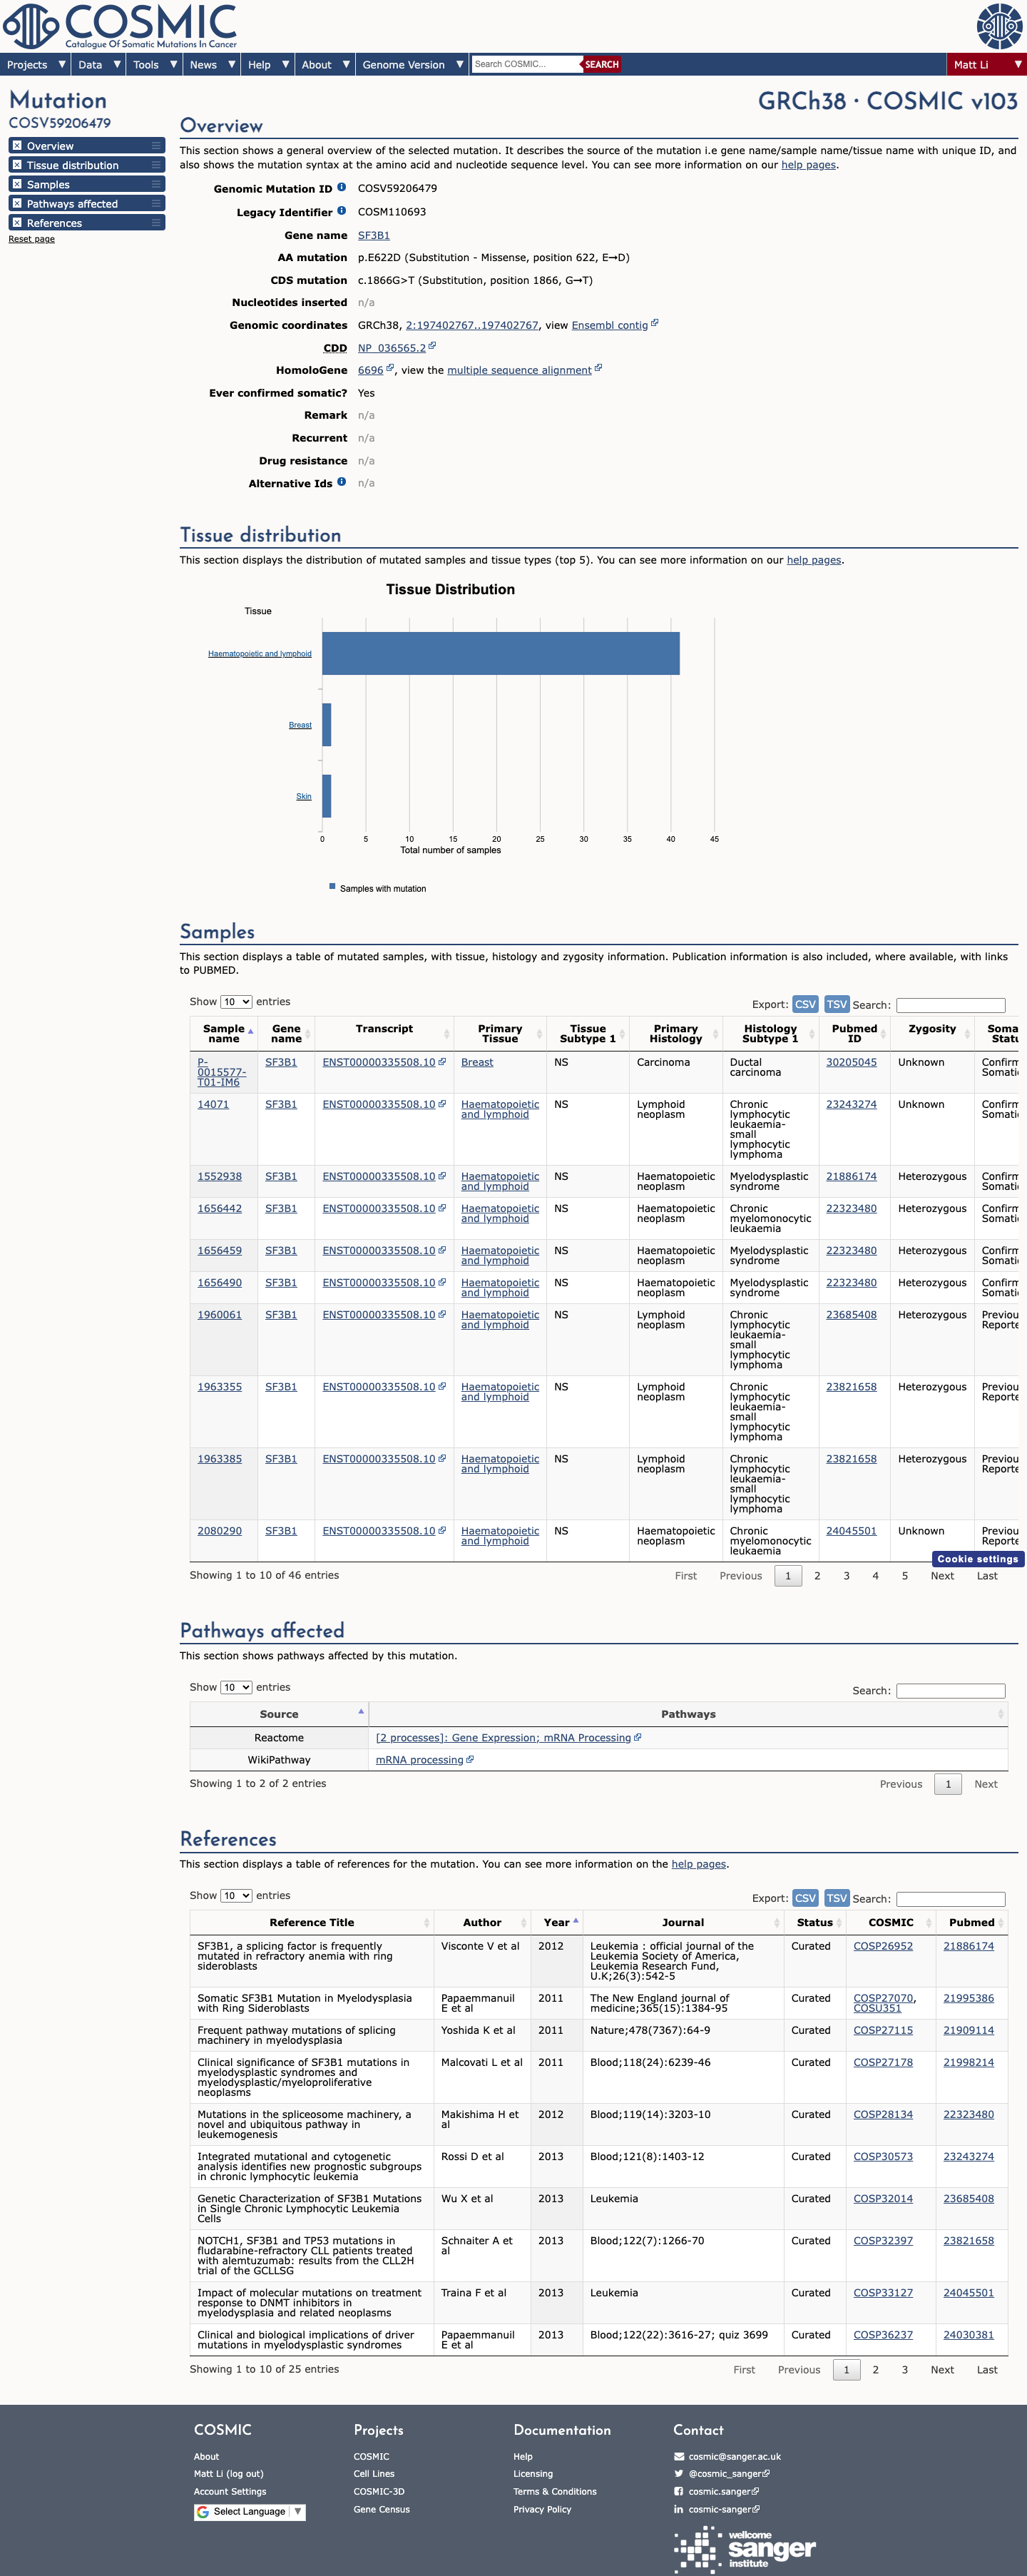Viewport: 1027px width, 2576px height.
Task: Open the News dropdown menu
Action: coord(212,64)
